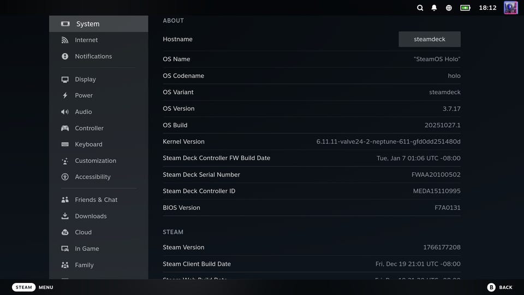Select Serial Number FWAA20100502
This screenshot has width=524, height=295.
tap(436, 175)
